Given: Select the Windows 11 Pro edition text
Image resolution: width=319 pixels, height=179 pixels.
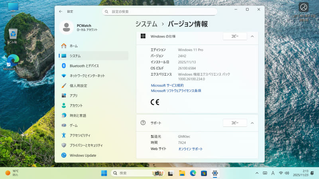Looking at the screenshot, I should tap(191, 50).
